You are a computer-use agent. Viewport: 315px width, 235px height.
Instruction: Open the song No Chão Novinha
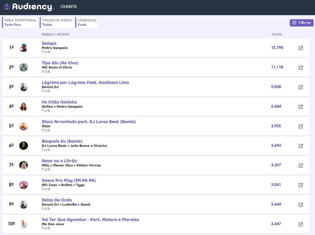coord(59,102)
